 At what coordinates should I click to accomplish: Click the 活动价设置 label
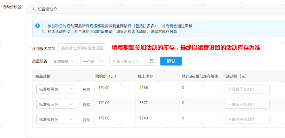point(12,7)
